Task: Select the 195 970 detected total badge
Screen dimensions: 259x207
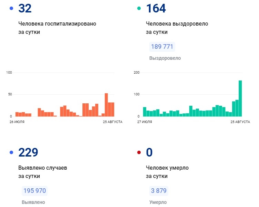Action: [x=34, y=190]
